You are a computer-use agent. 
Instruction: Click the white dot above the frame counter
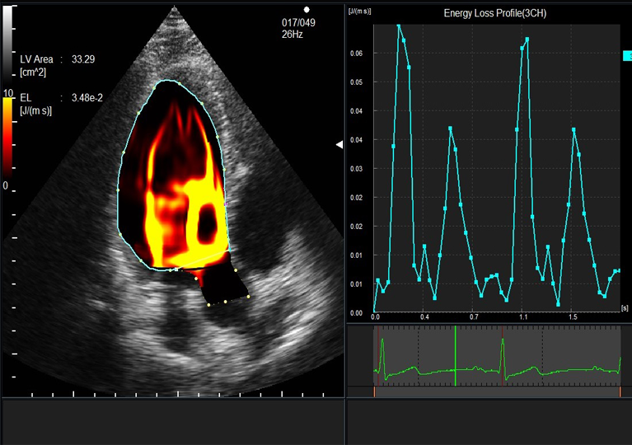(307, 10)
